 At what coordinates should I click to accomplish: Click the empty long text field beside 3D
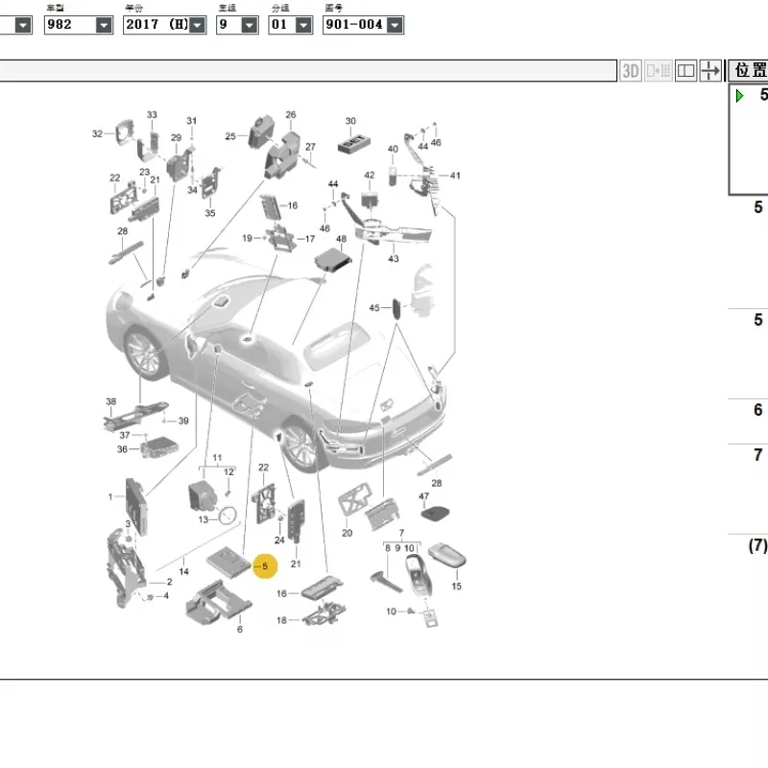tap(307, 71)
